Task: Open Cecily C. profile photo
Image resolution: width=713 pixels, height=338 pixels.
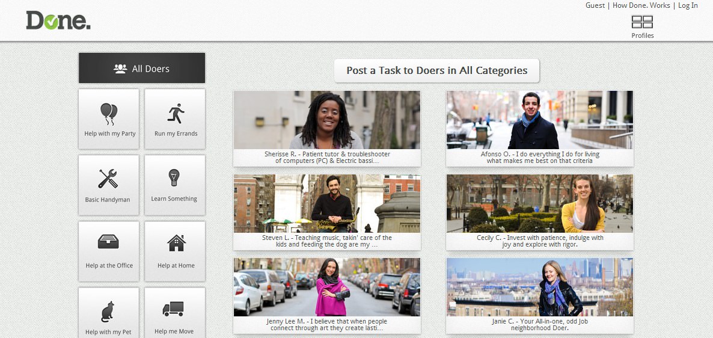Action: click(x=540, y=203)
